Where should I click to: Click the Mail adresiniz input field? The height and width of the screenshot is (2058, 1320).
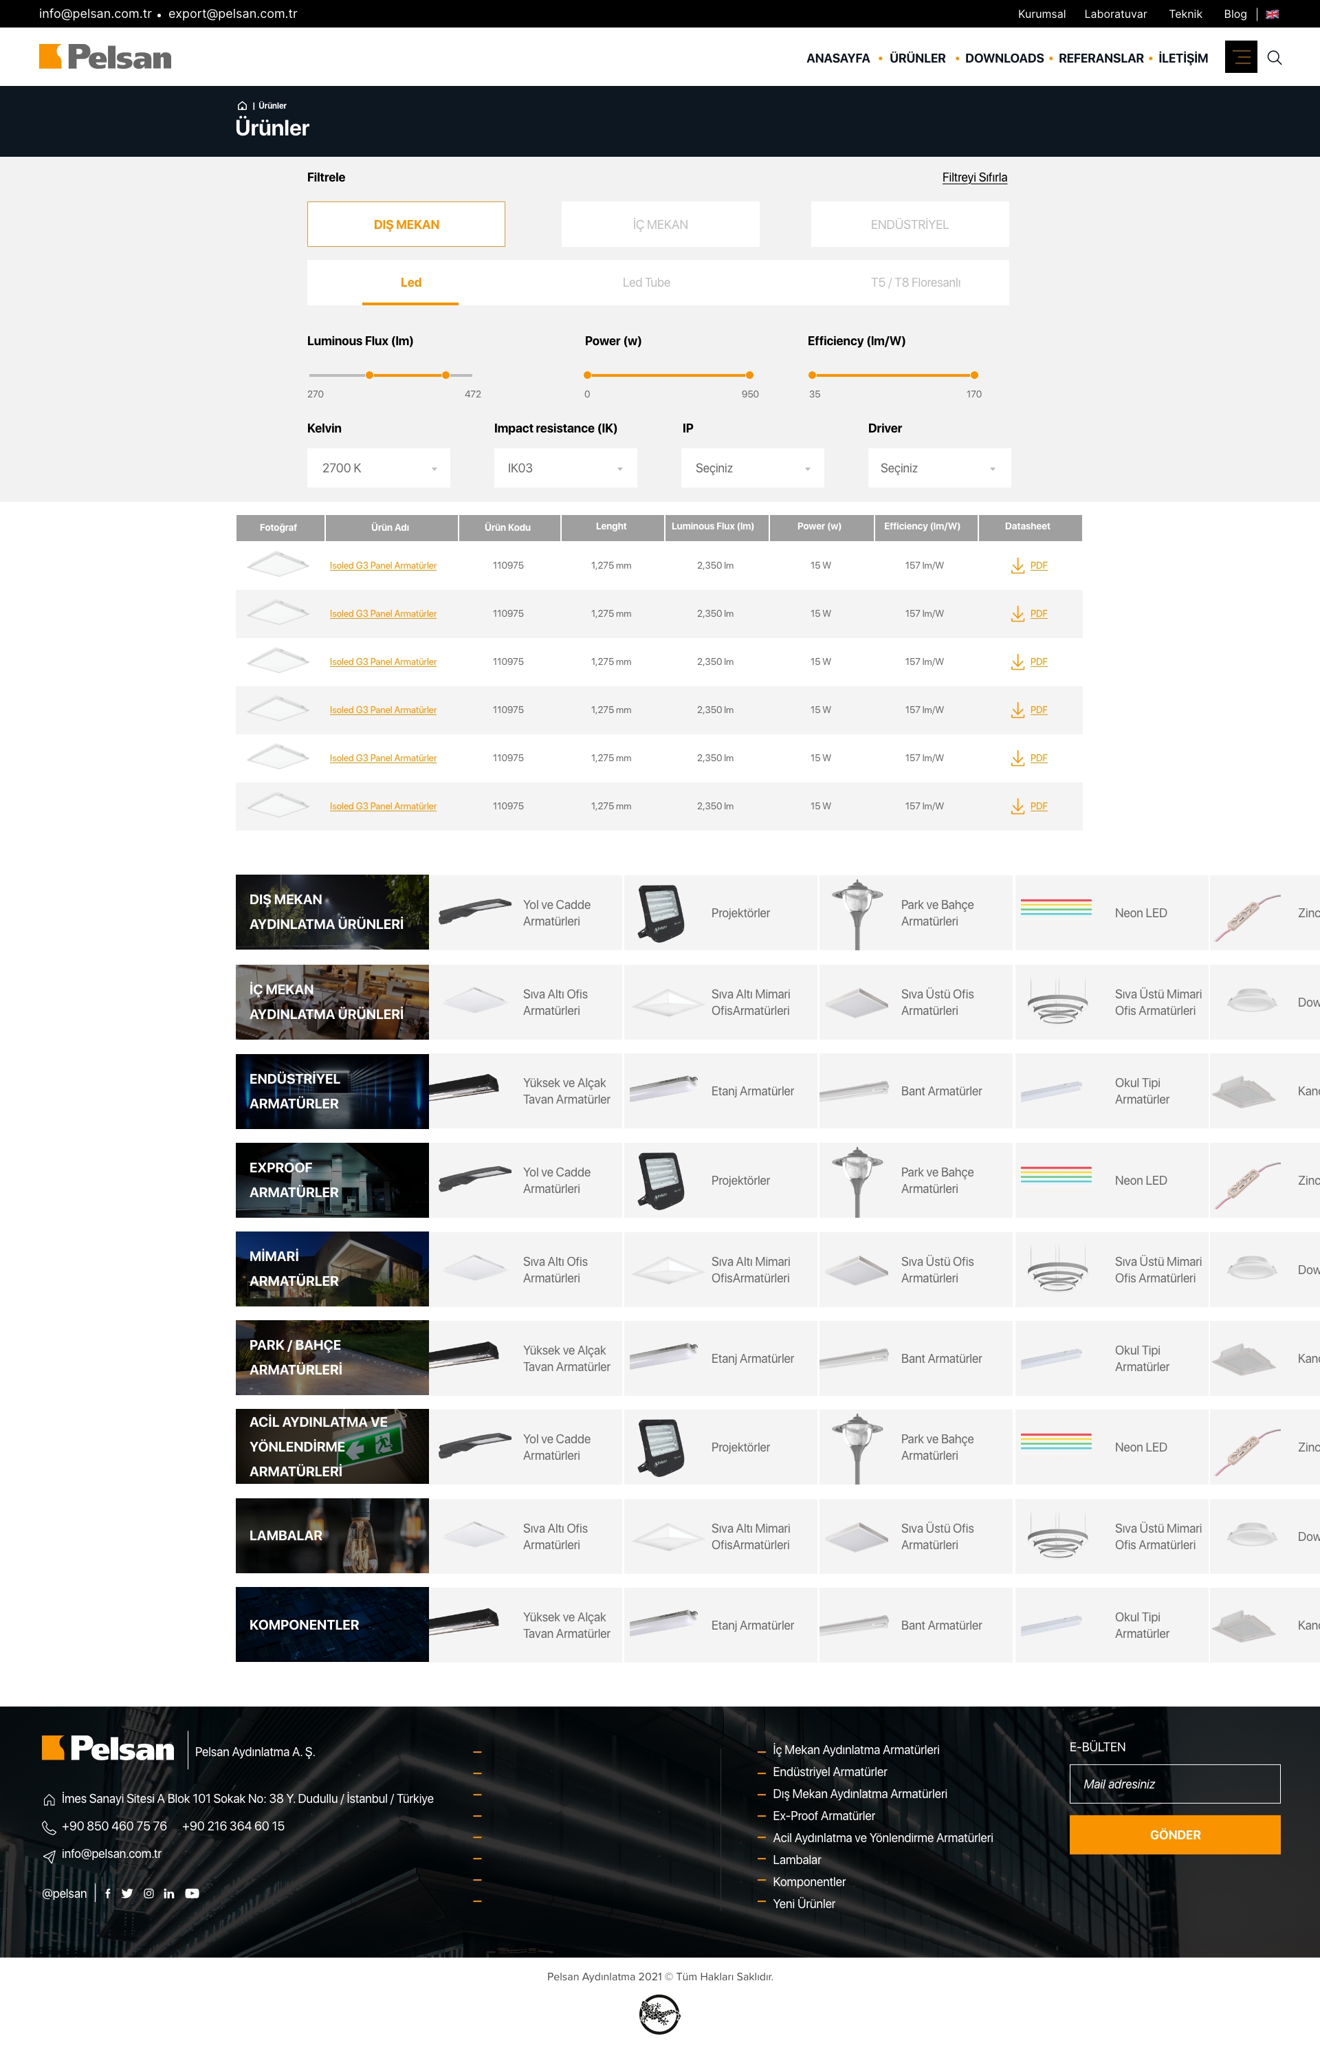pos(1174,1784)
